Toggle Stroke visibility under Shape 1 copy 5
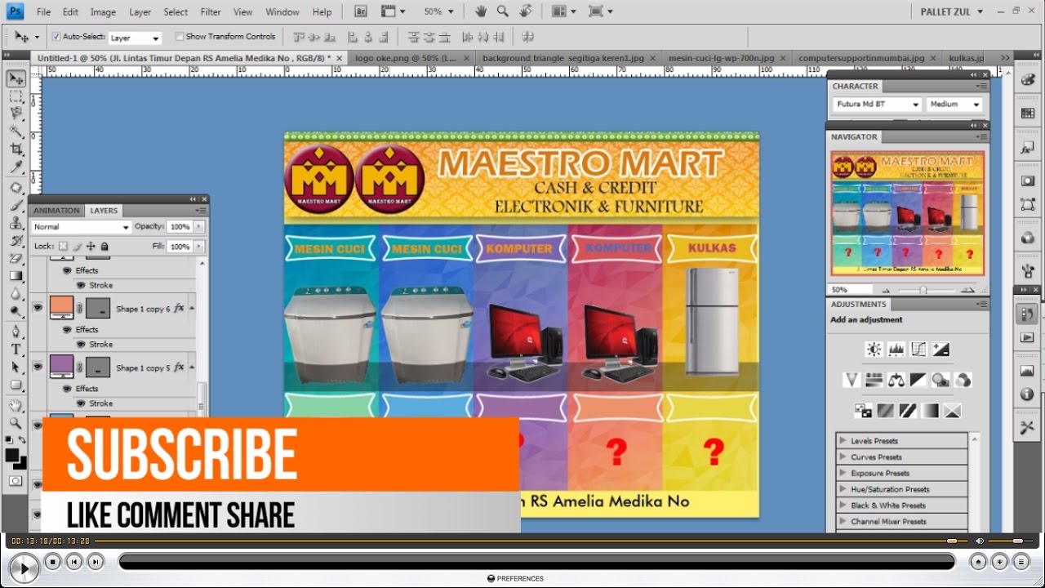This screenshot has width=1045, height=588. (x=80, y=403)
